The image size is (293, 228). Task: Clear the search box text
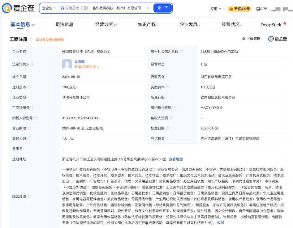pos(148,8)
